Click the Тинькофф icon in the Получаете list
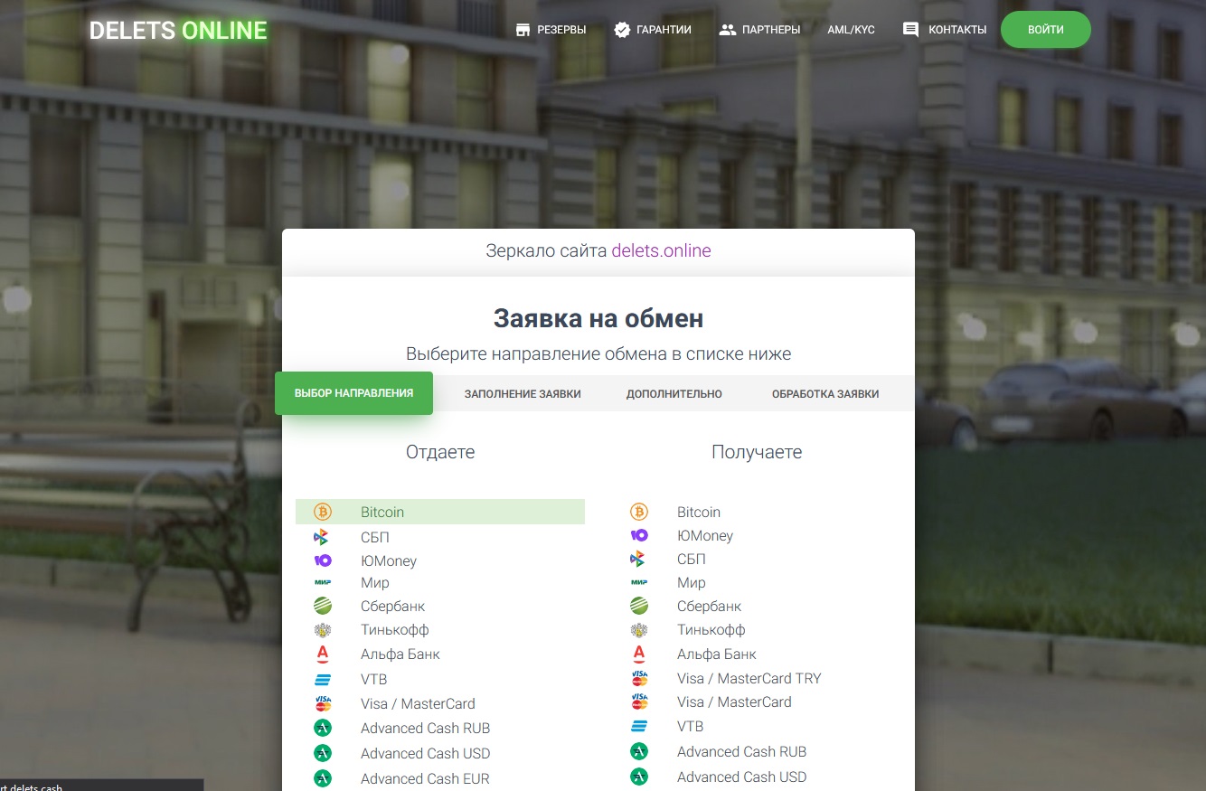The width and height of the screenshot is (1206, 791). point(639,630)
